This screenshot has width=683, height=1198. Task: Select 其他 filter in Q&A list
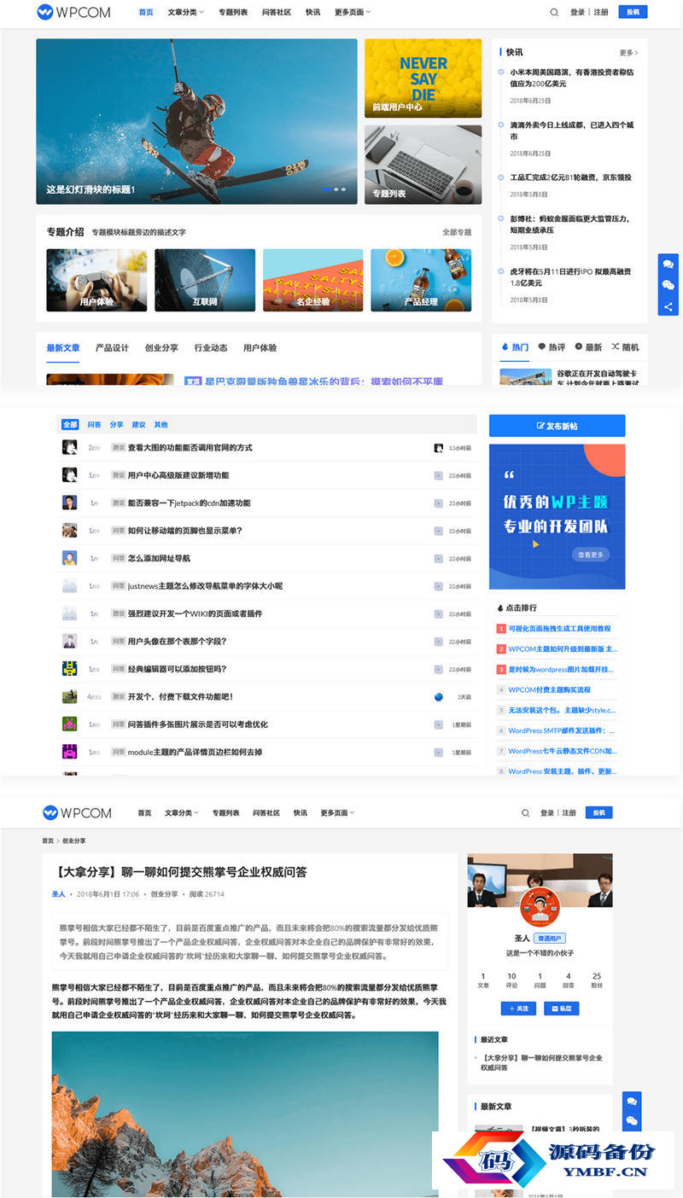tap(161, 424)
